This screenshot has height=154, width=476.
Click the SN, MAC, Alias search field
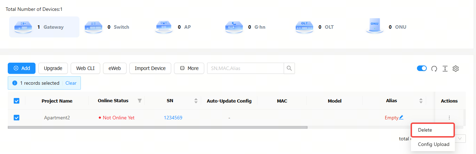click(245, 68)
